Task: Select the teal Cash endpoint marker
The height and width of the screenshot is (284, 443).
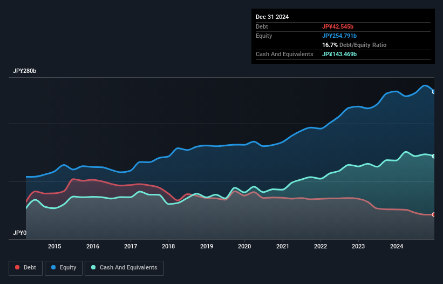Action: point(434,156)
